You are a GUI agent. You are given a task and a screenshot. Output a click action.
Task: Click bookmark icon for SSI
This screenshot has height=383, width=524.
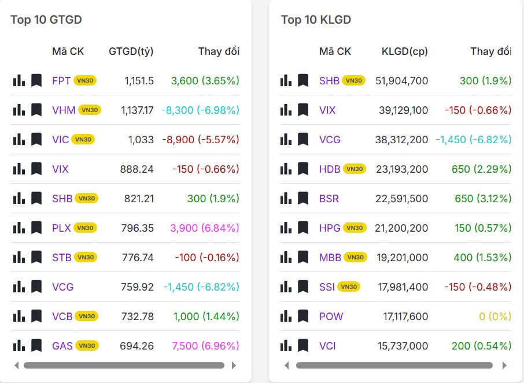(303, 287)
